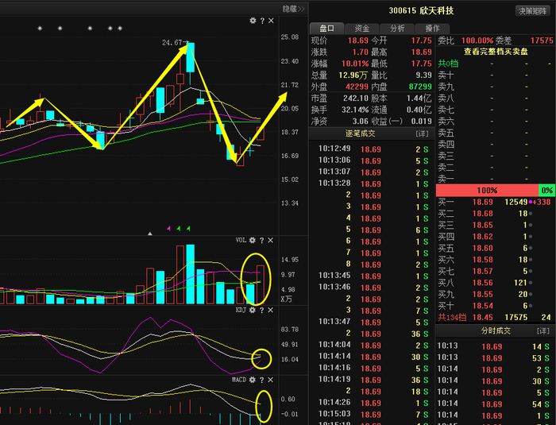556x425 pixels.
Task: Click the last star marker above chart
Action: coord(120,28)
